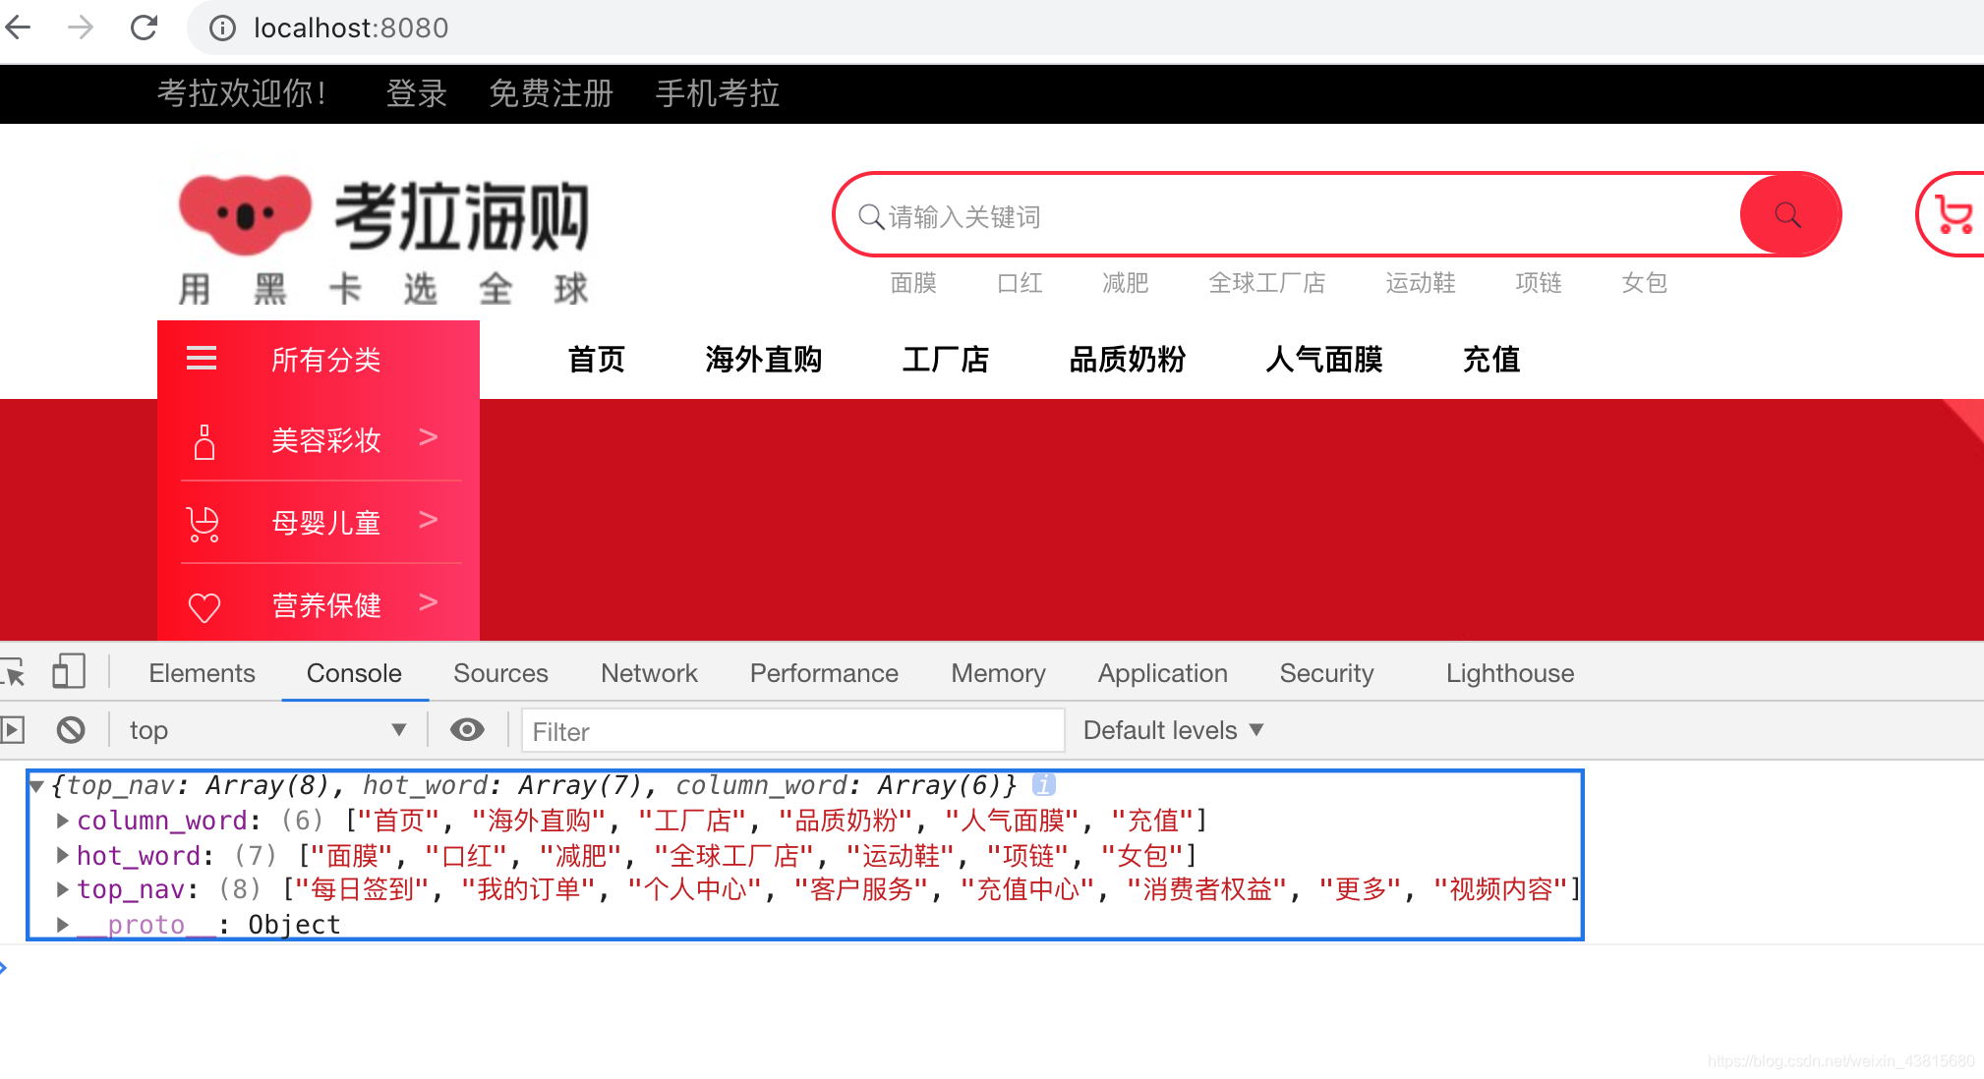
Task: Click the 运动鞋 hot word
Action: 1421,283
